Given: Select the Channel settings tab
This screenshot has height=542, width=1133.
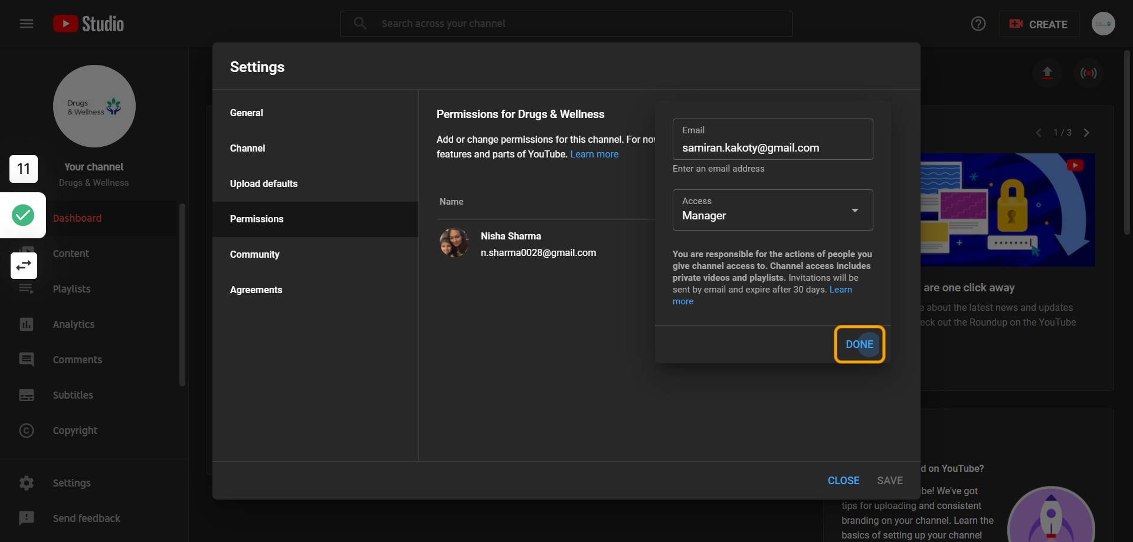Looking at the screenshot, I should (x=315, y=148).
